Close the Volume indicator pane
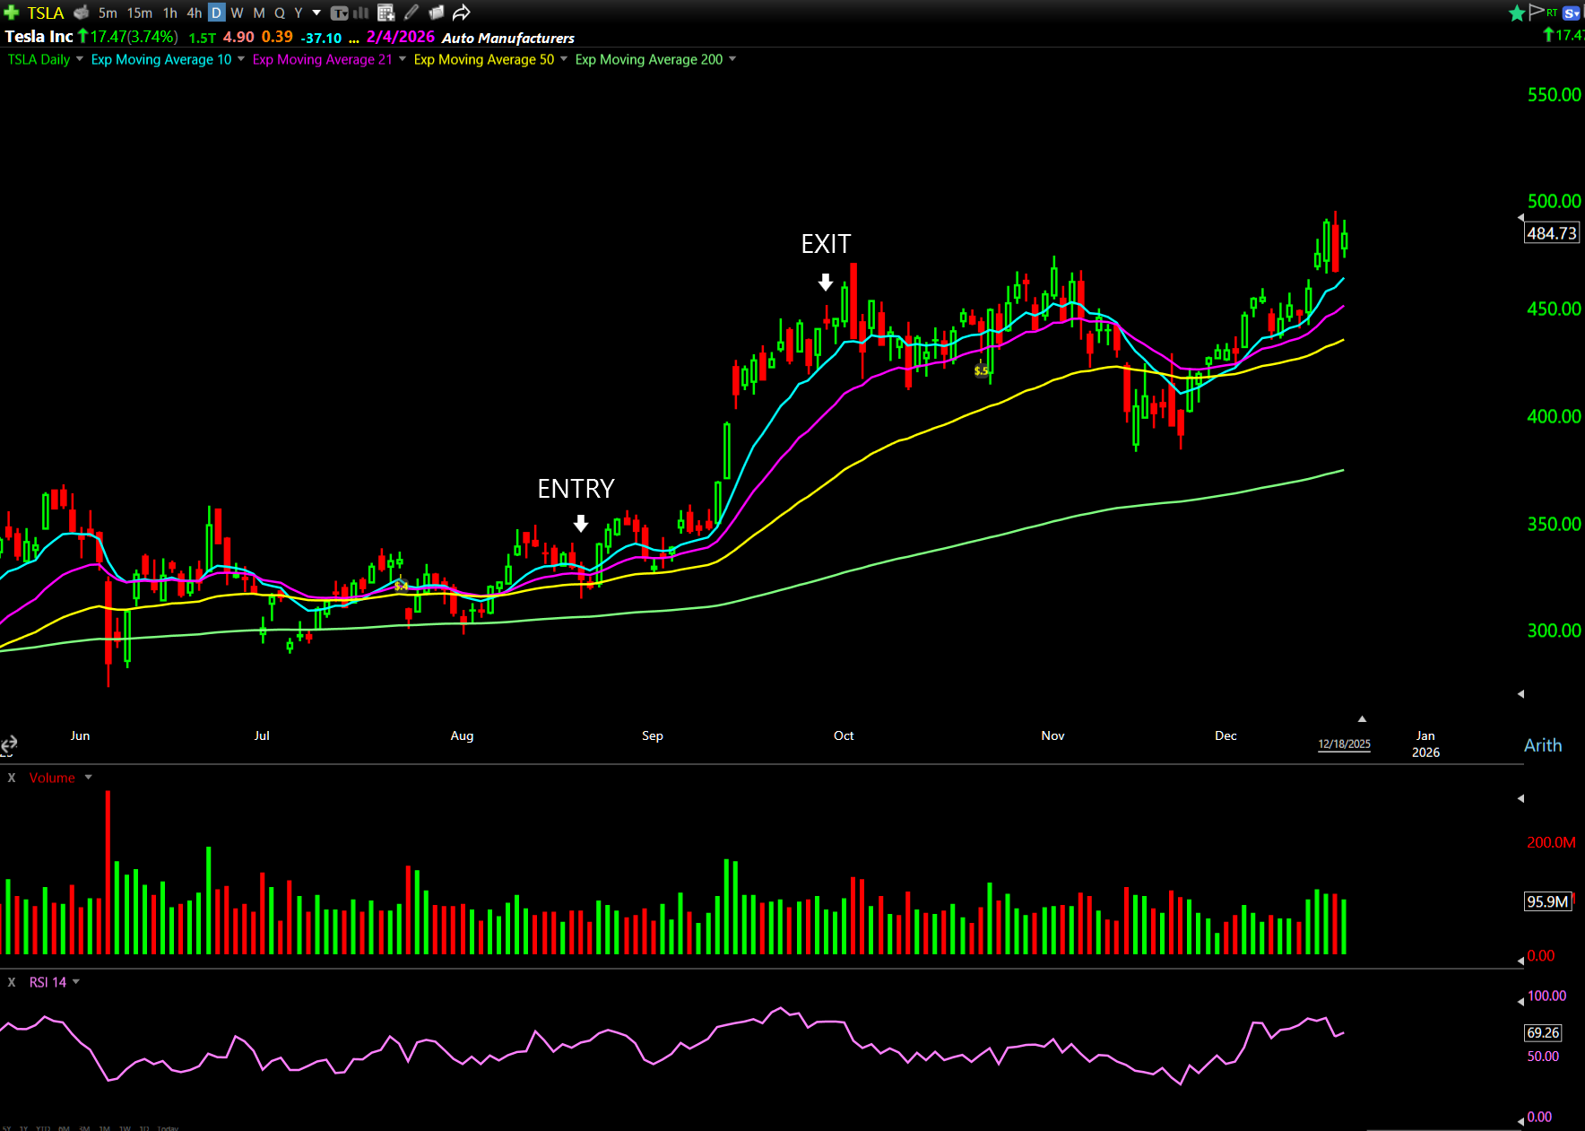Screen dimensions: 1585x1131 click(12, 778)
